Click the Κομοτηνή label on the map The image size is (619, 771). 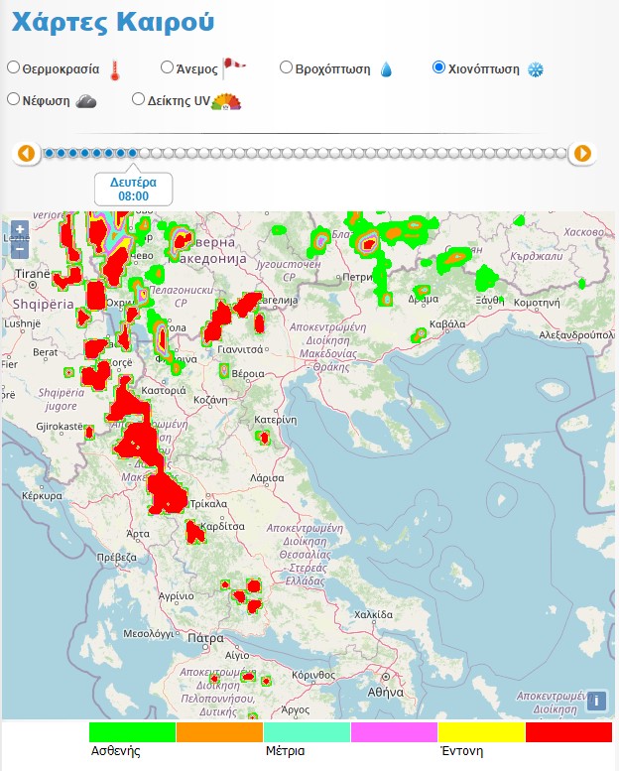[x=537, y=303]
